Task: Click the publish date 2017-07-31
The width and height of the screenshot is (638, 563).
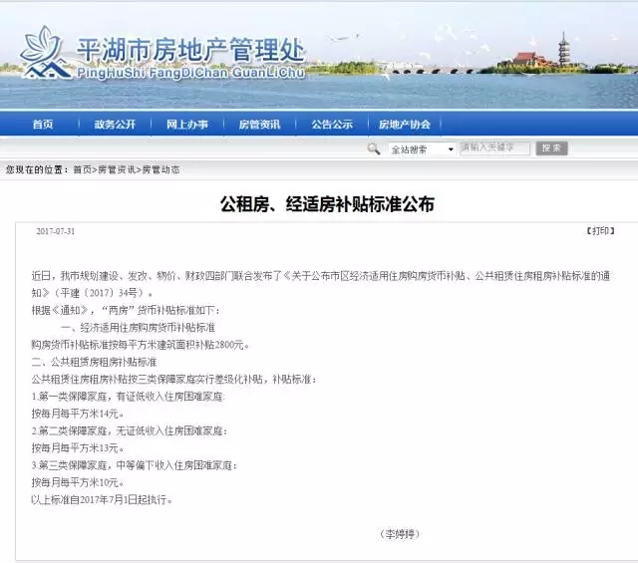Action: point(55,231)
